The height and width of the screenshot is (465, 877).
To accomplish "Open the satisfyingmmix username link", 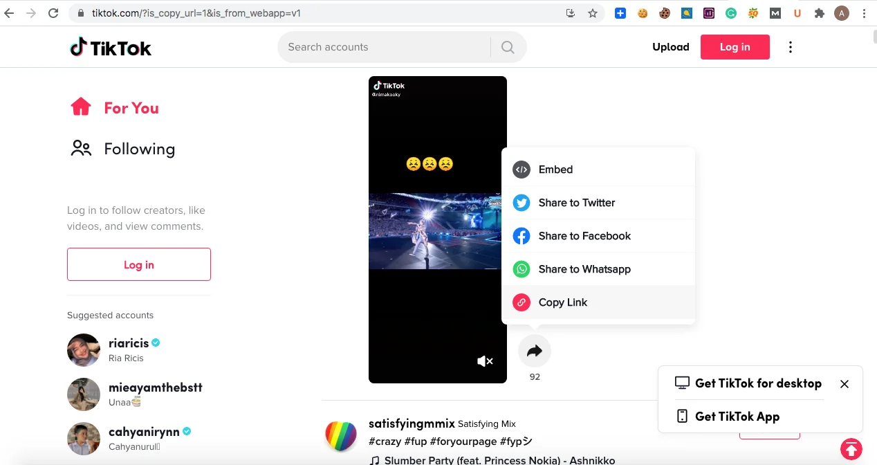I will click(412, 423).
